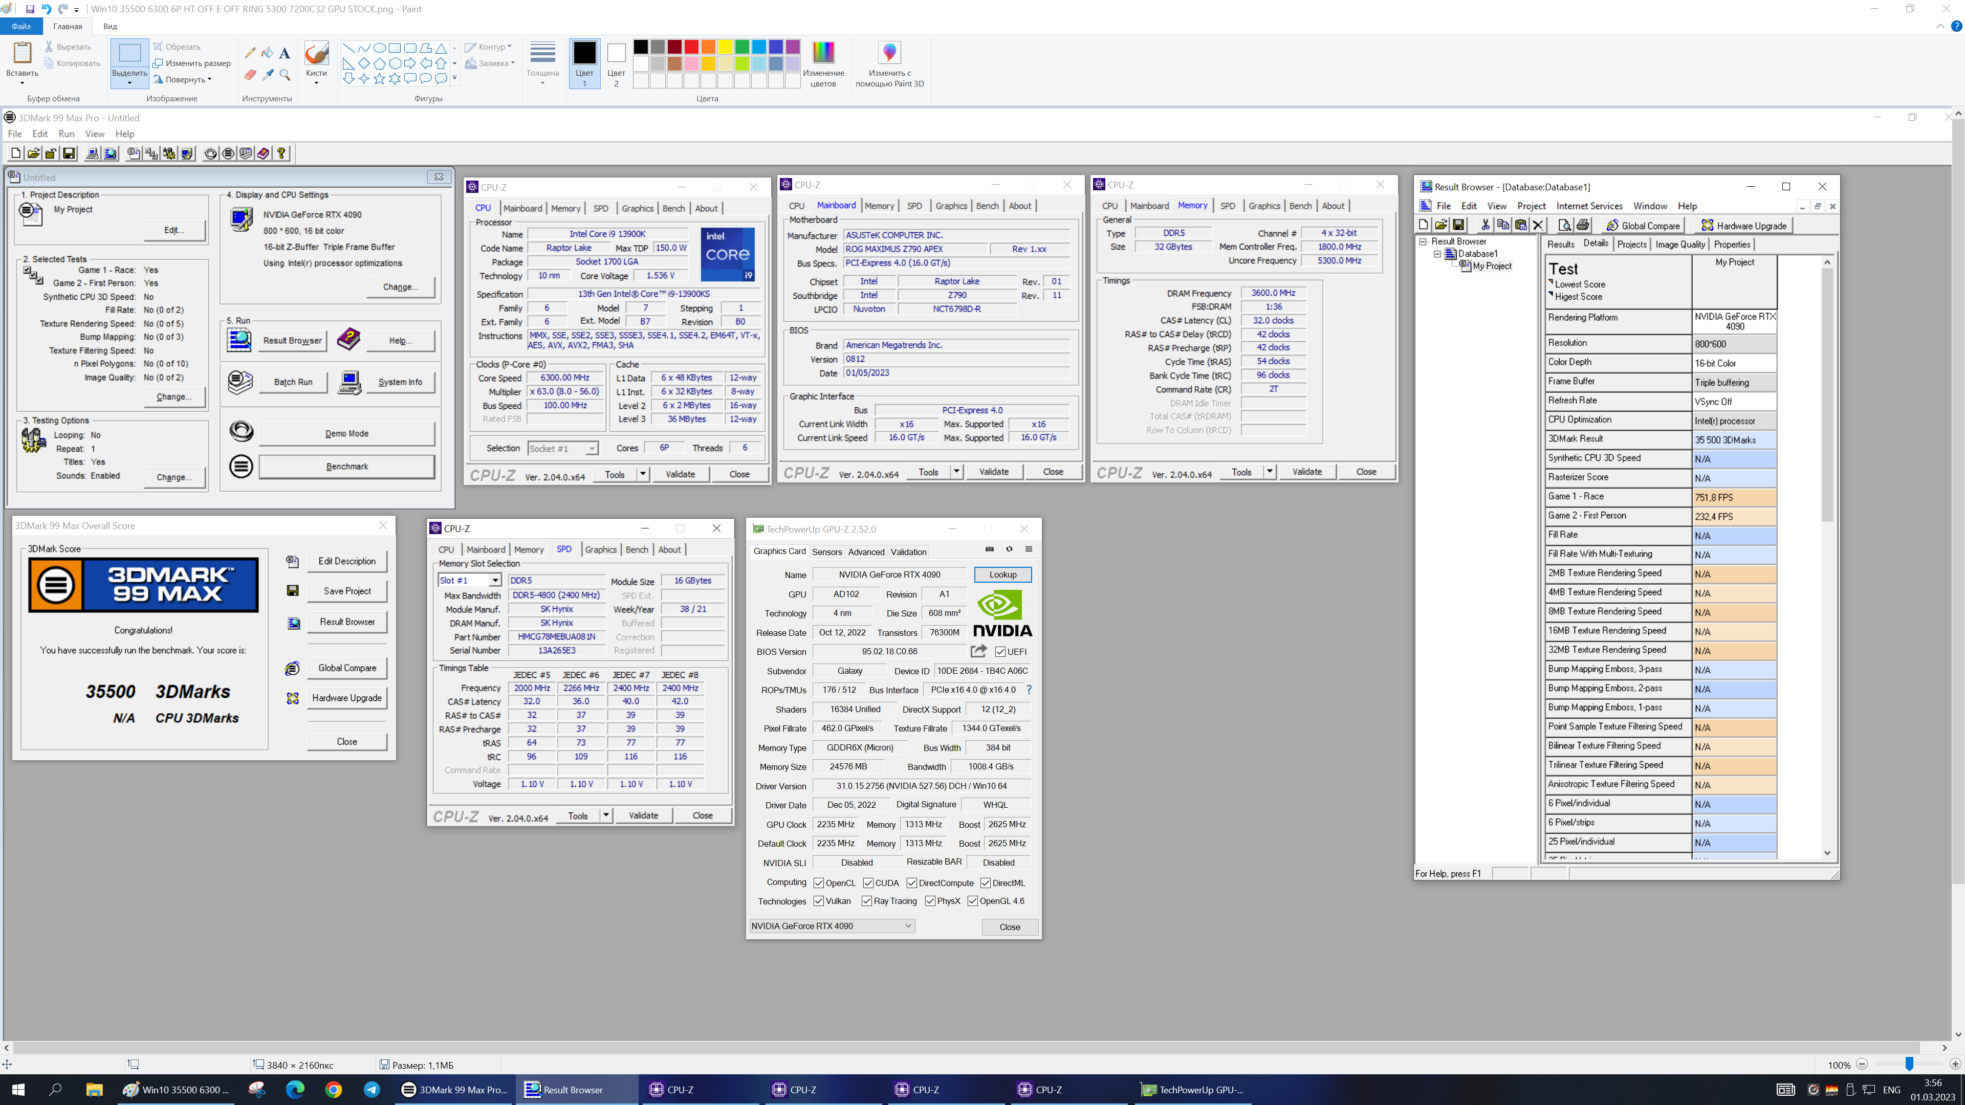Screen dimensions: 1965x1105
Task: Pick the yellow color swatch in palette
Action: (725, 47)
